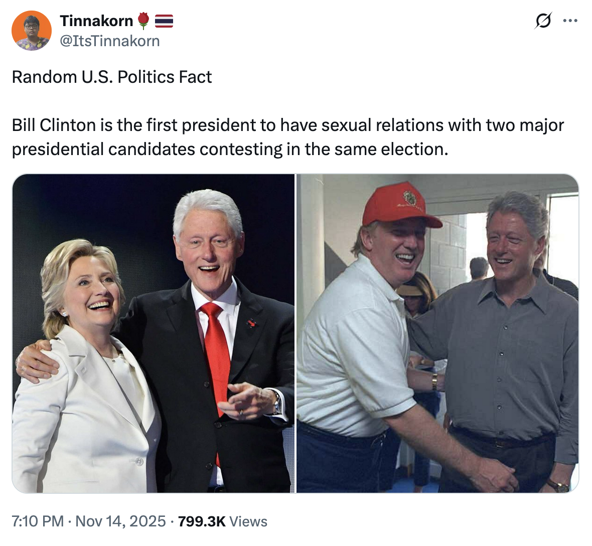Click the display name Tinnakorn
This screenshot has height=546, width=592.
click(x=95, y=21)
